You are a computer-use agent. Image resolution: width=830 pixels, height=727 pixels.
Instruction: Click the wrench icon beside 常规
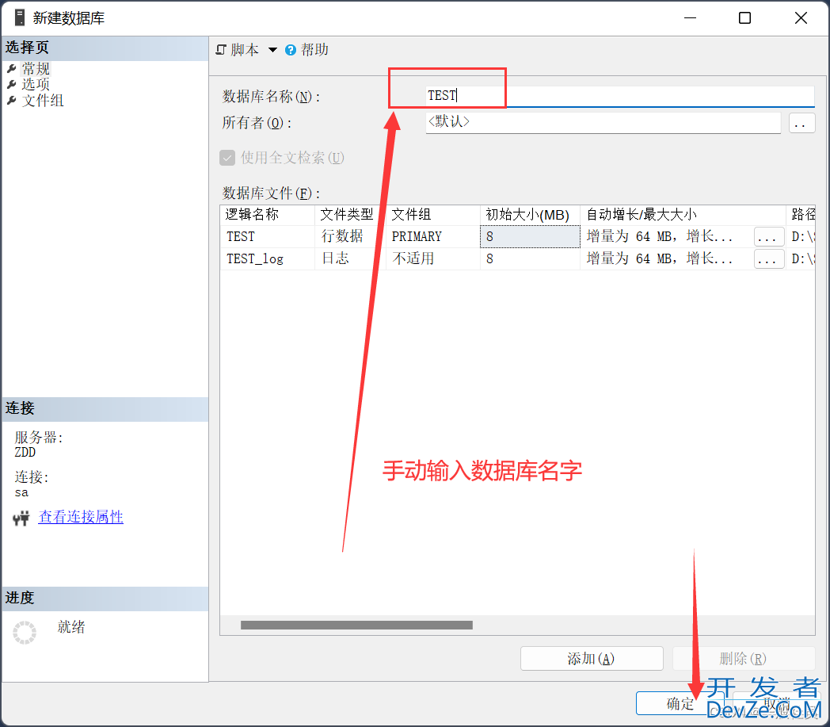coord(12,68)
